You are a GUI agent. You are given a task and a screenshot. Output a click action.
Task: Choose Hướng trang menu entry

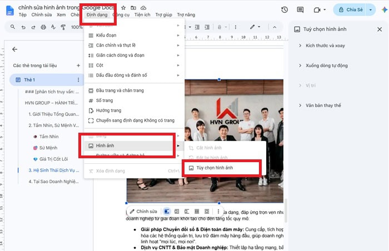(134, 111)
